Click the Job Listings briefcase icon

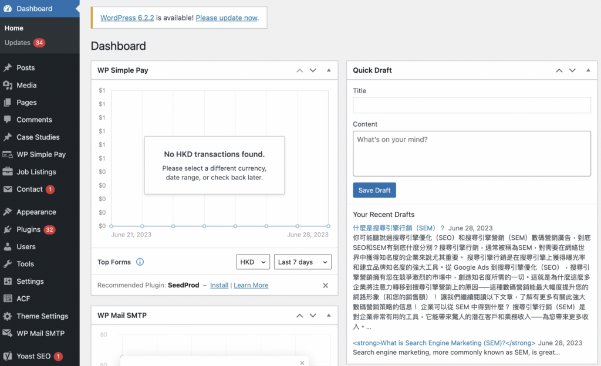8,172
